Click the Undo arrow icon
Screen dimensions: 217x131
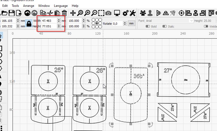pos(27,13)
